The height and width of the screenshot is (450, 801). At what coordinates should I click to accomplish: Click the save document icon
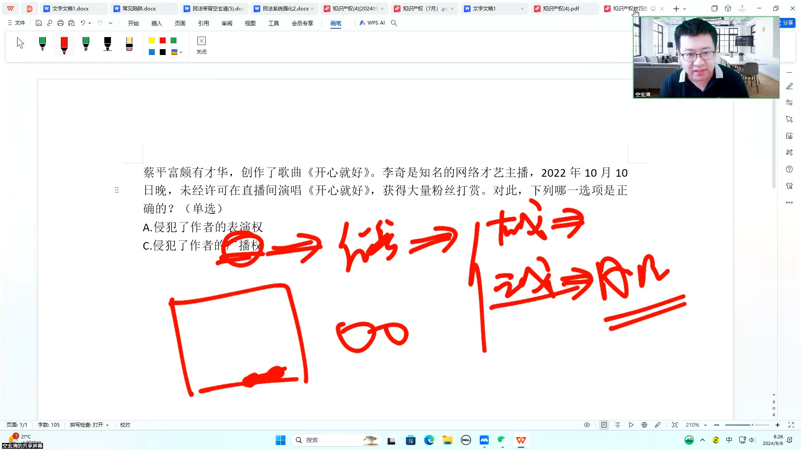pyautogui.click(x=38, y=23)
